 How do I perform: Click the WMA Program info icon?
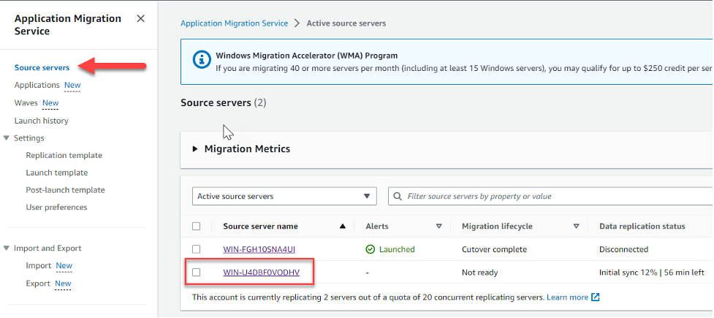pos(200,61)
